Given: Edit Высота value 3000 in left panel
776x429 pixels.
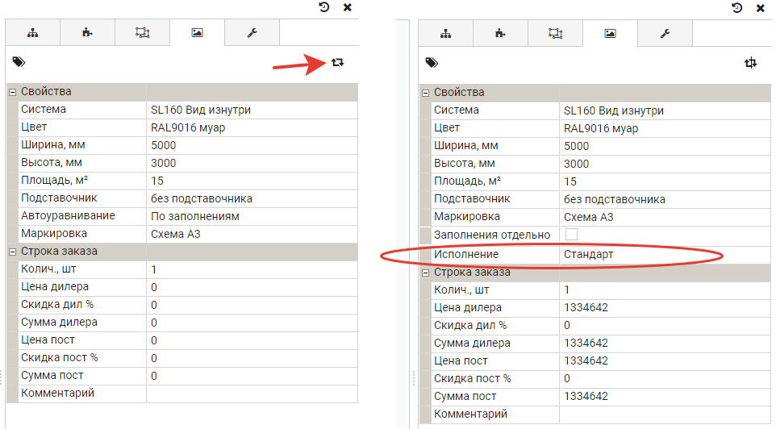Looking at the screenshot, I should tap(252, 163).
